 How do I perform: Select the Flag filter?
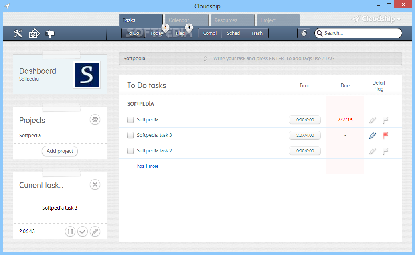coord(180,33)
